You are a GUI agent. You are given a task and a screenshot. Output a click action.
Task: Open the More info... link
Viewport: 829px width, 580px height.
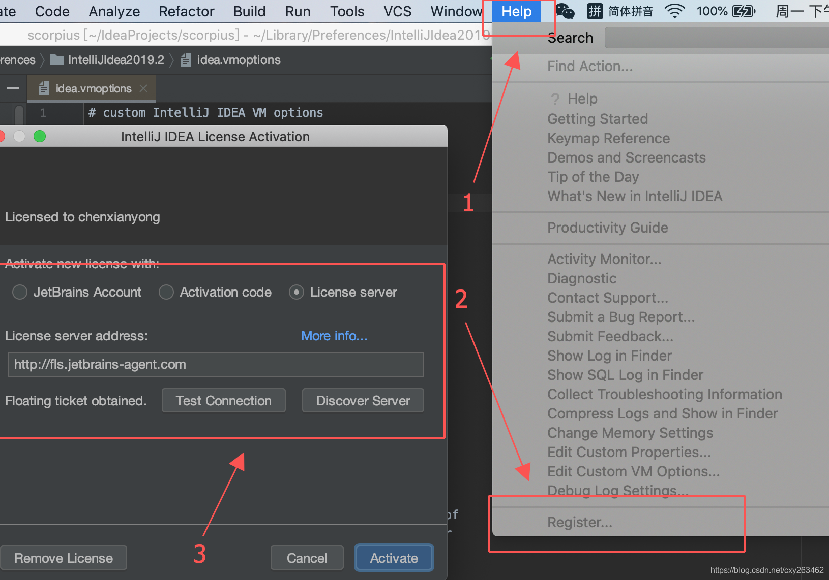[x=334, y=336]
